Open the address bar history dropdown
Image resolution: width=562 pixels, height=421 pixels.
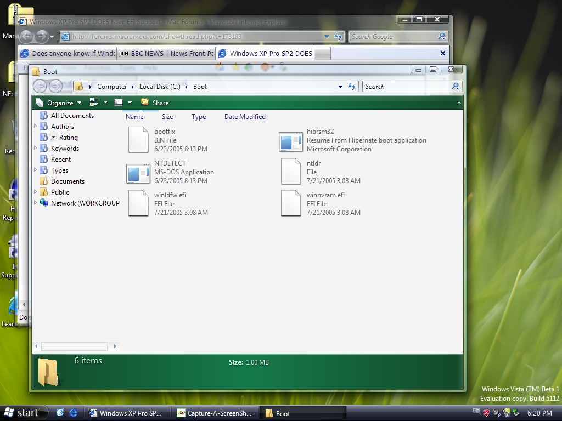[x=340, y=87]
